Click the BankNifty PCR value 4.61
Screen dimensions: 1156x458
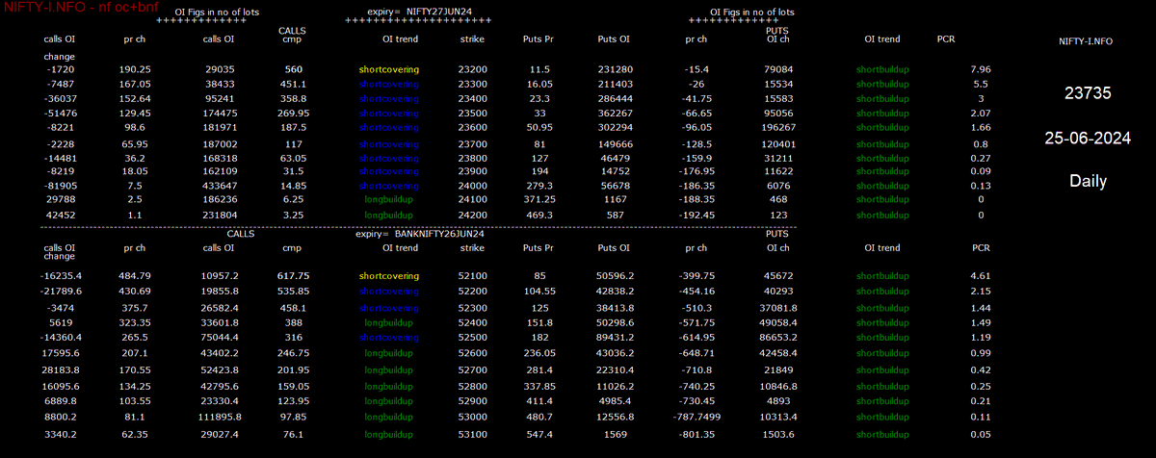pyautogui.click(x=982, y=275)
